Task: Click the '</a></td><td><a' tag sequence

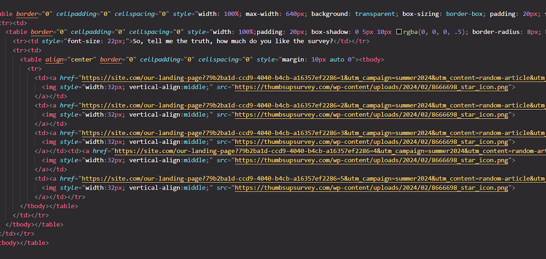Action: pos(61,151)
